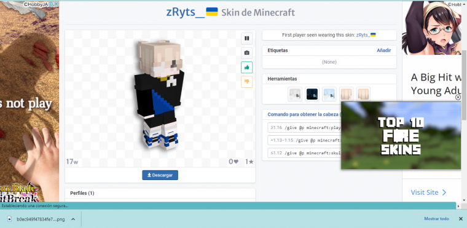The height and width of the screenshot is (228, 467).
Task: Select the light blue skin tool thumbnail
Action: pyautogui.click(x=329, y=94)
